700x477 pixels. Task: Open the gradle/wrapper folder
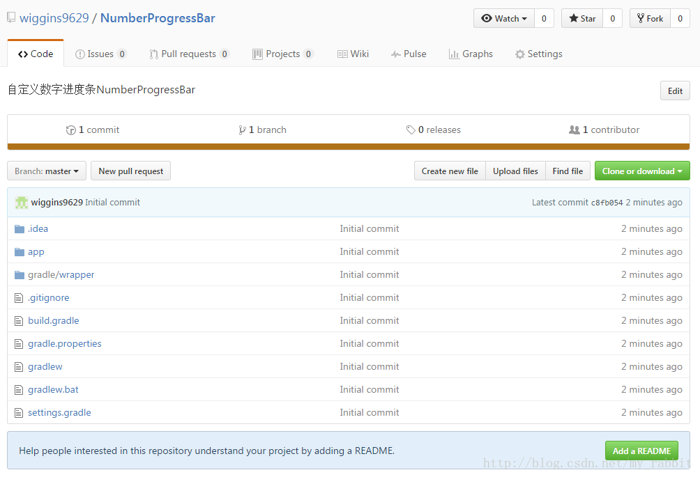coord(61,275)
